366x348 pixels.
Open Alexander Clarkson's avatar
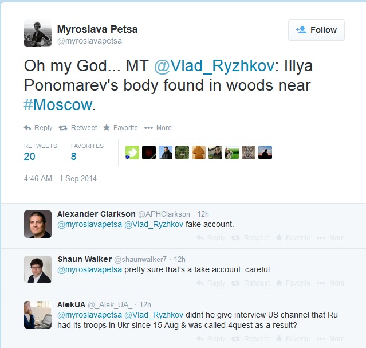pos(38,224)
